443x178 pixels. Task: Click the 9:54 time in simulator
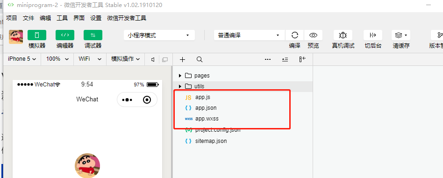87,84
